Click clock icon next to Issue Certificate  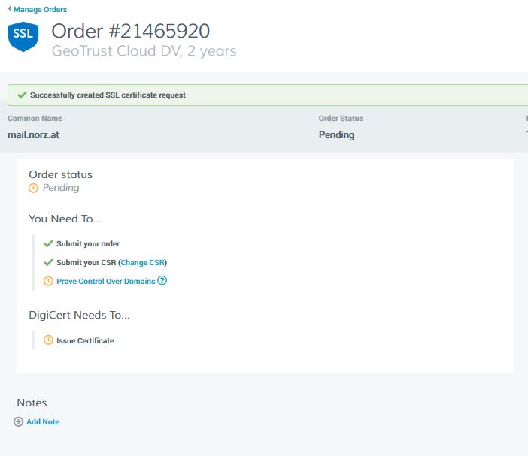pyautogui.click(x=48, y=340)
